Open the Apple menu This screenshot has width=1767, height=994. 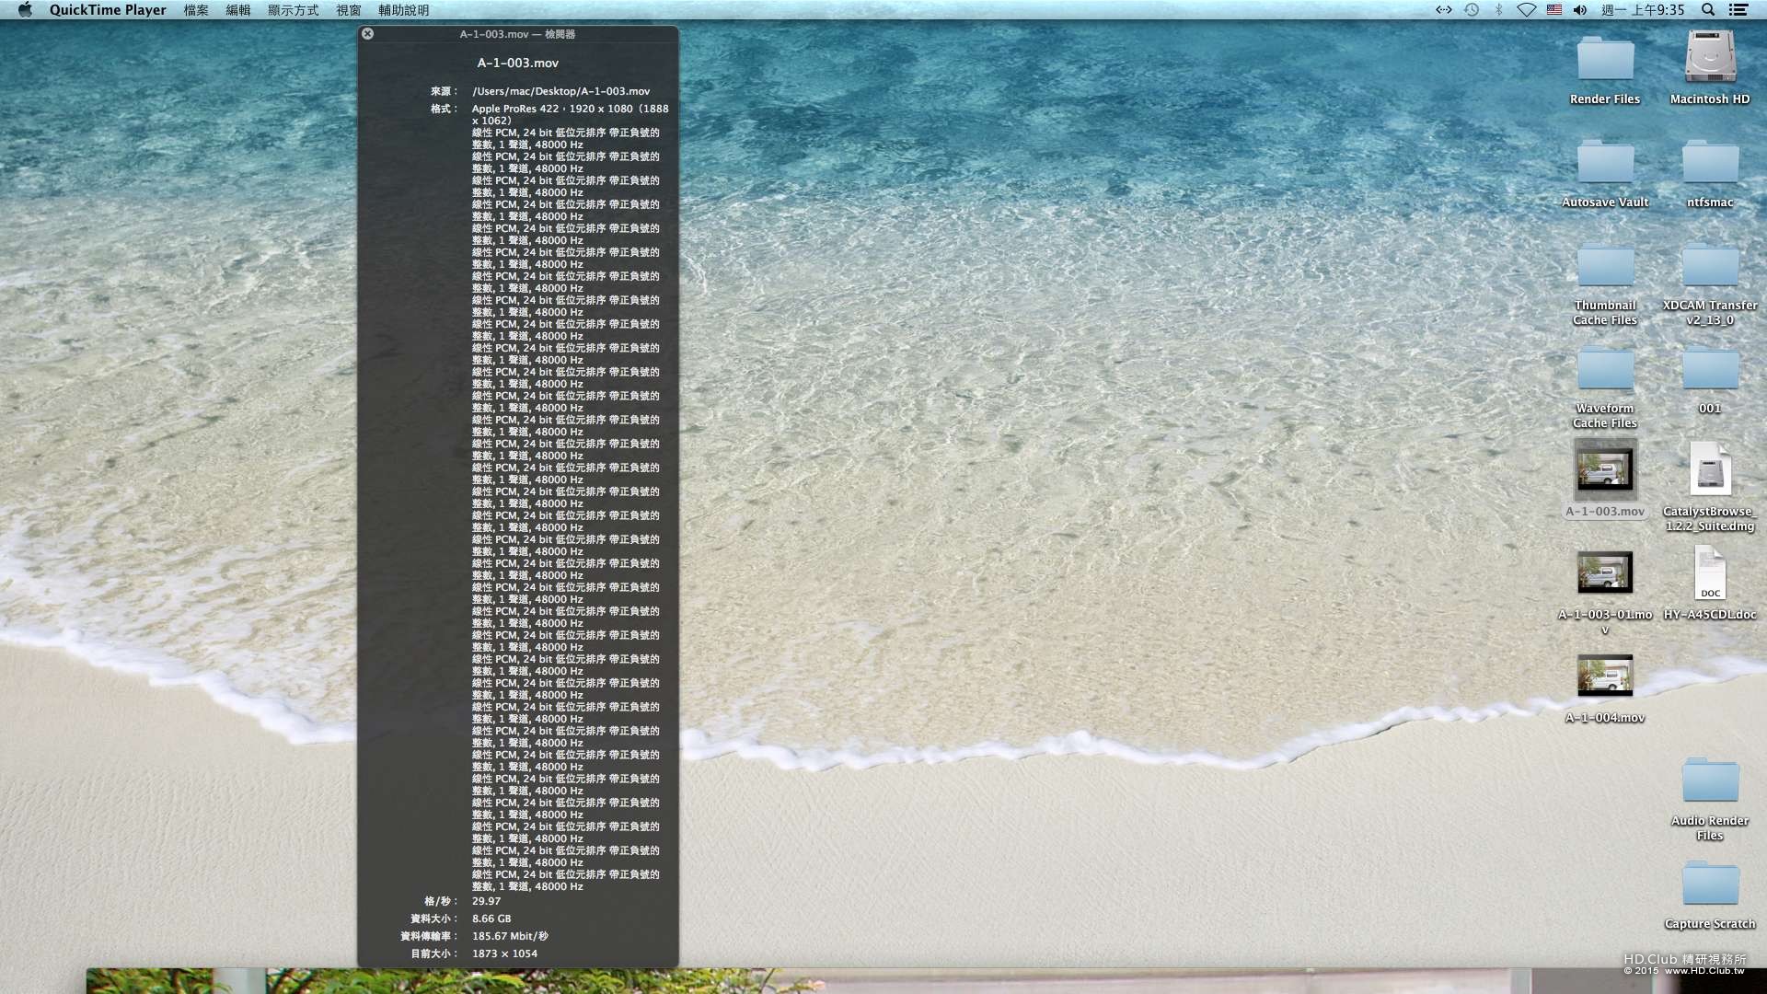(x=25, y=10)
